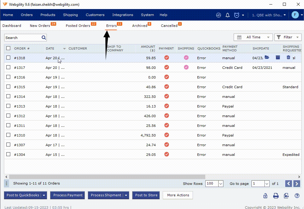Click the search magnifier icon
Viewport: 304px width, 209px height.
(x=44, y=37)
